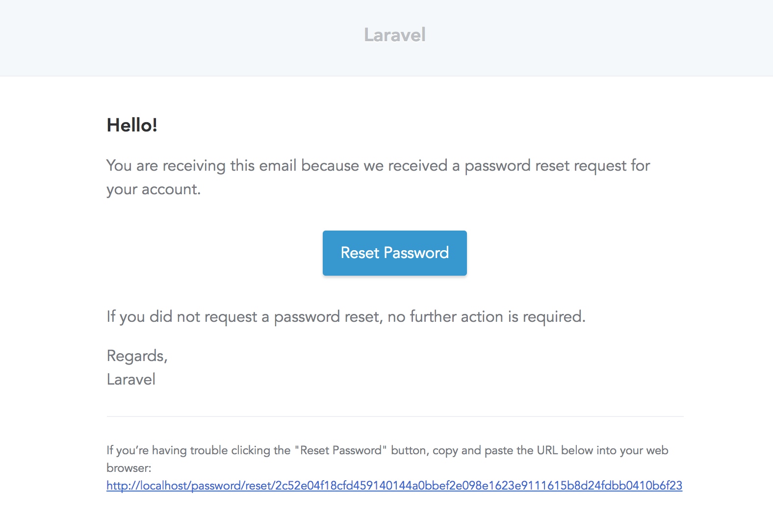Click the Laravel signature under Regards

(x=131, y=379)
